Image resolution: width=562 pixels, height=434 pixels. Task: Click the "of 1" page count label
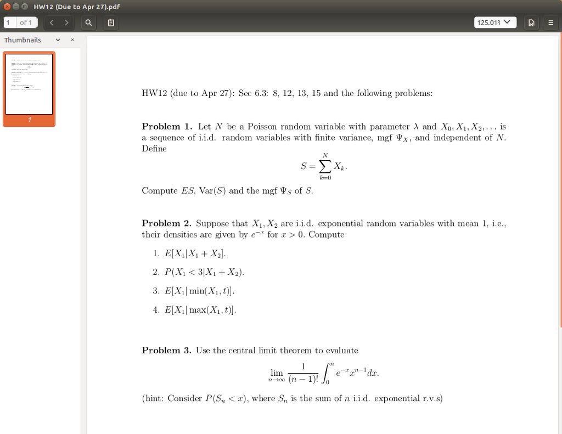tap(26, 22)
